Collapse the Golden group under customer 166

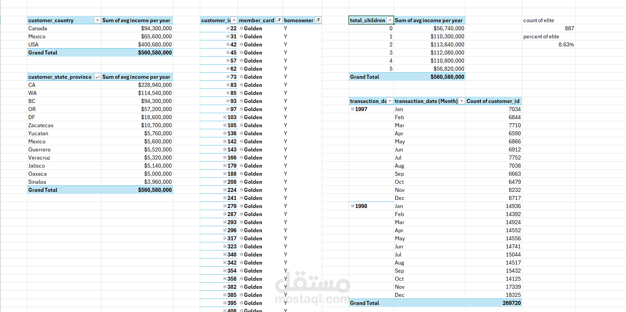point(241,158)
